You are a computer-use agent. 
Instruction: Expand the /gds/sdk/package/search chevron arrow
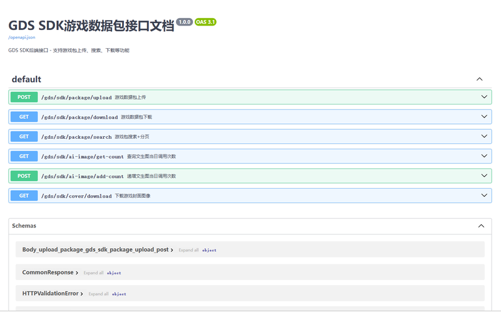[x=484, y=136]
